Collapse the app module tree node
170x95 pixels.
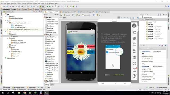coord(3,14)
